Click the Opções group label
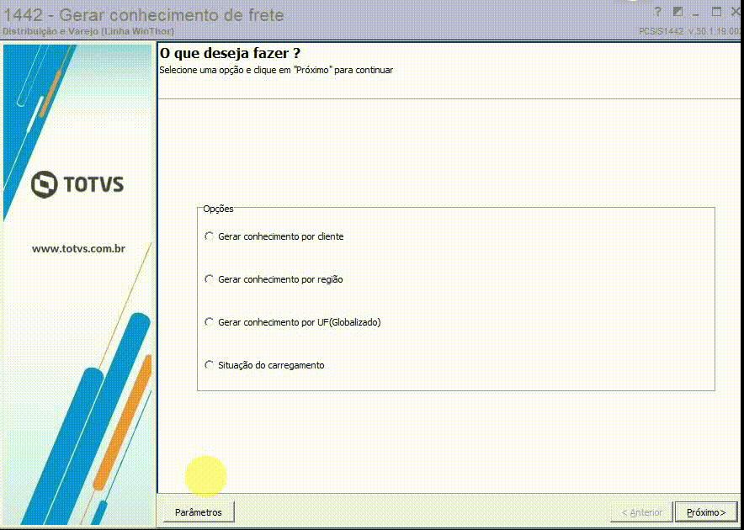Viewport: 744px width, 530px height. pyautogui.click(x=218, y=209)
